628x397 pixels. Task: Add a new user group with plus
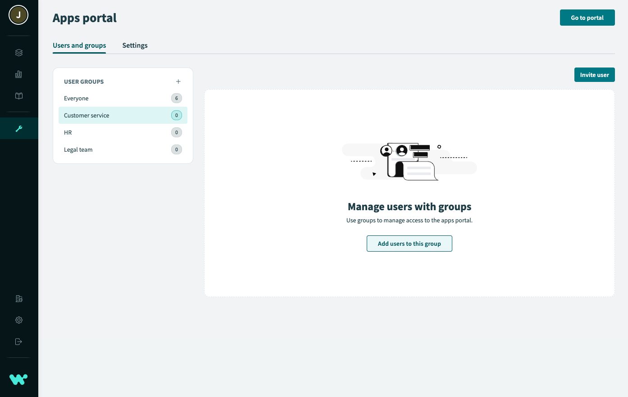pos(178,81)
